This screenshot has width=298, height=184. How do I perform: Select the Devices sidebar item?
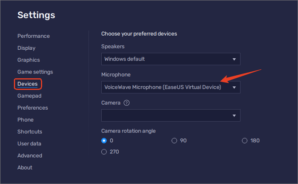click(28, 84)
